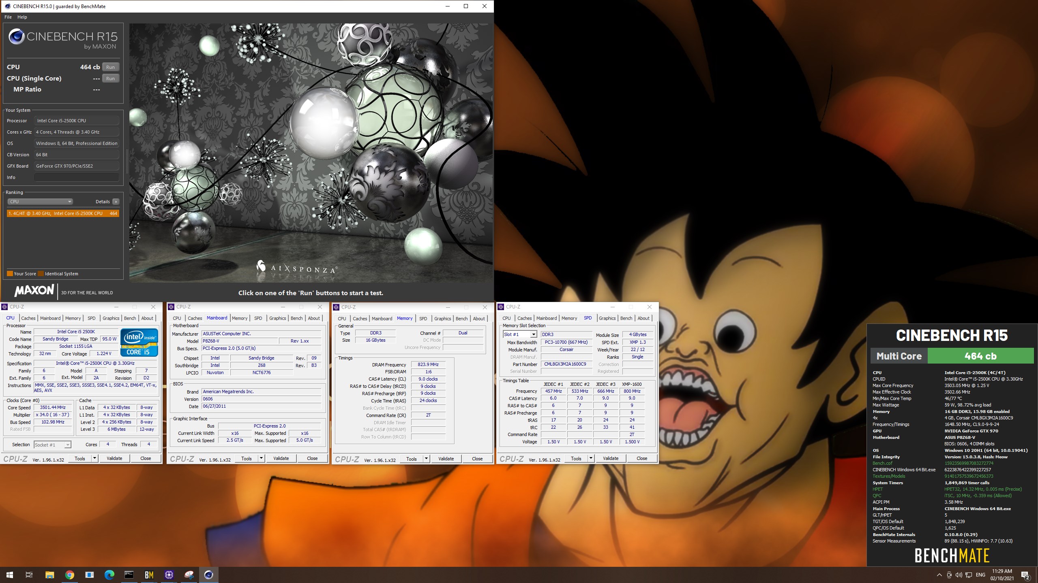Click Close in CPU-Z window showing SPD tab

(642, 458)
